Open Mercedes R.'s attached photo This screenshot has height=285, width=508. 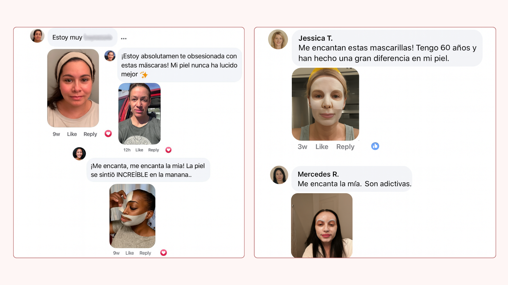point(322,225)
